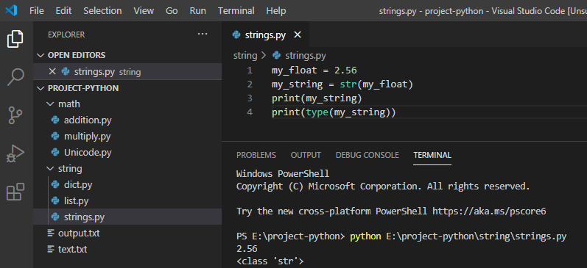Viewport: 587px width, 268px height.
Task: Select the Terminal panel tab
Action: tap(432, 155)
